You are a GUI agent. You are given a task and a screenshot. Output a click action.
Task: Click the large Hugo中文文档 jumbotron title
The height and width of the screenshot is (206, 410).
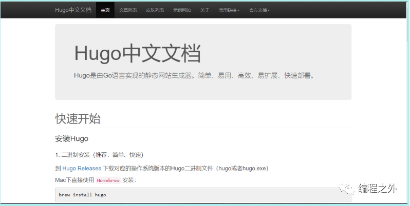pos(138,53)
